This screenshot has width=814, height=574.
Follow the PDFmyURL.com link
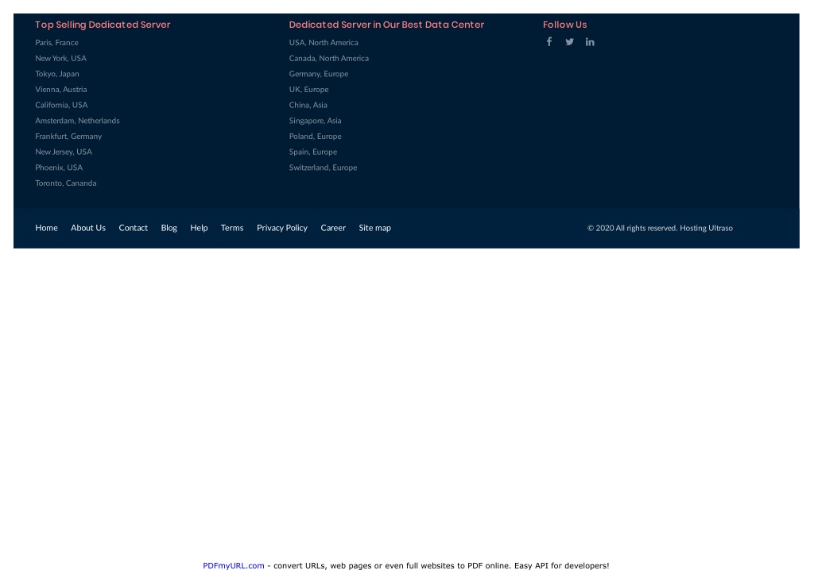(234, 566)
